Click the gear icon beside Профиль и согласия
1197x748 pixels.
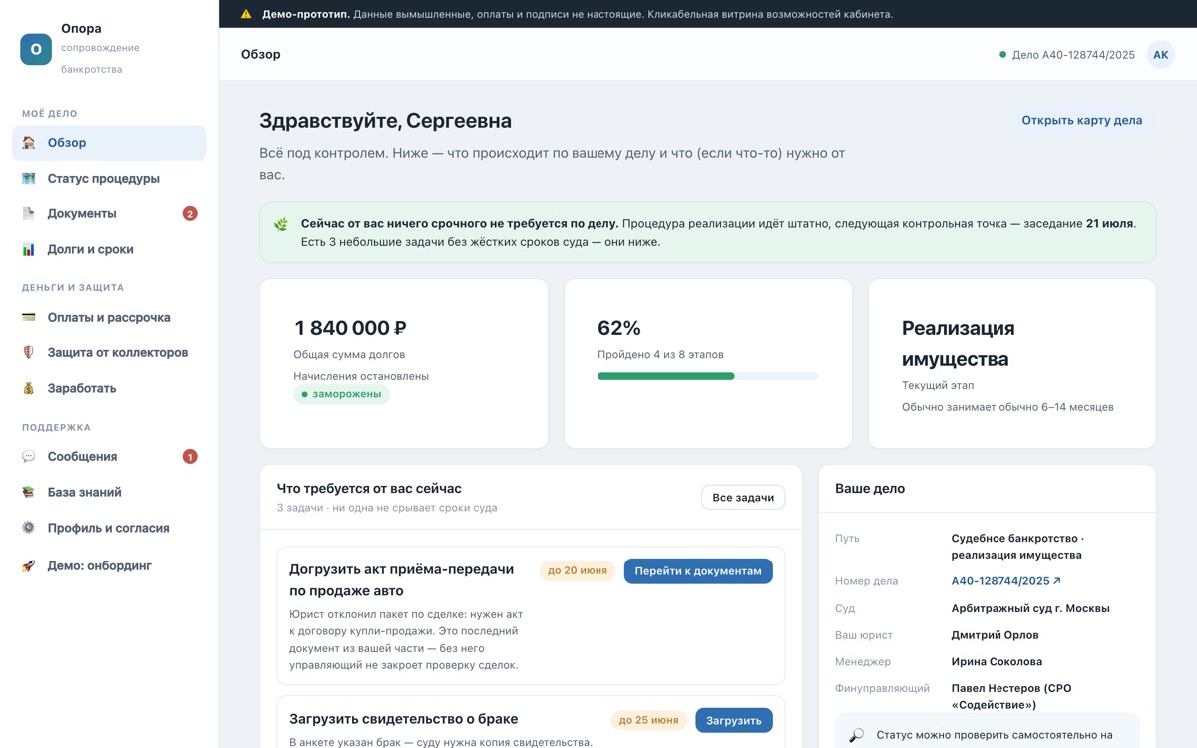pos(29,529)
